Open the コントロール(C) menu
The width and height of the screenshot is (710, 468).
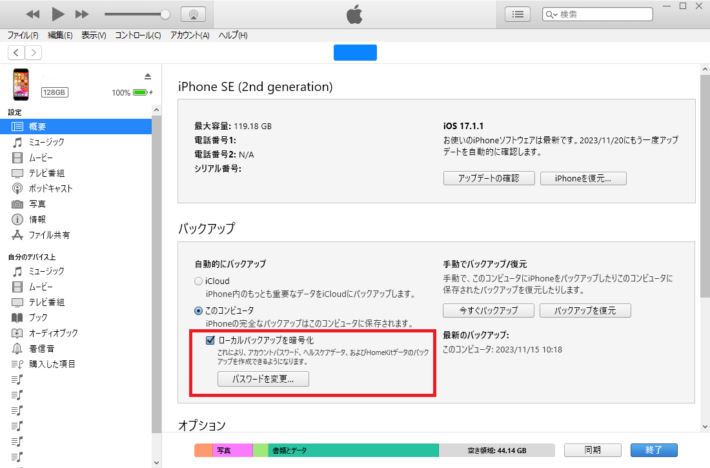coord(137,36)
